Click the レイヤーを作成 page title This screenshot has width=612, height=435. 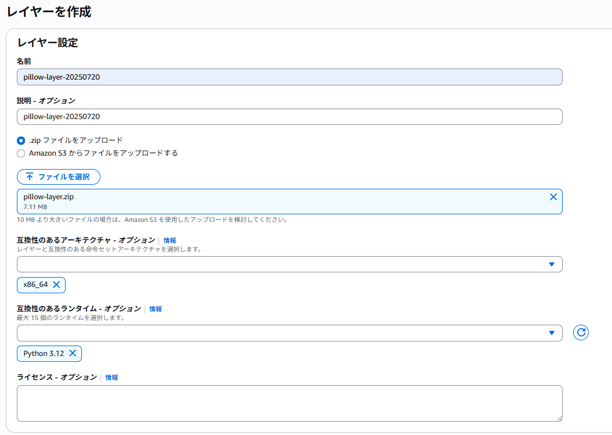(x=49, y=12)
